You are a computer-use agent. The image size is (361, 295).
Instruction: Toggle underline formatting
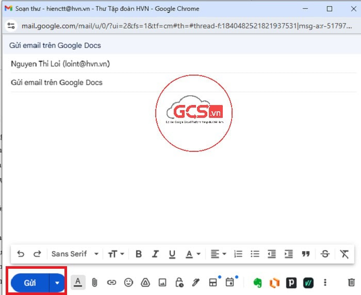point(172,254)
